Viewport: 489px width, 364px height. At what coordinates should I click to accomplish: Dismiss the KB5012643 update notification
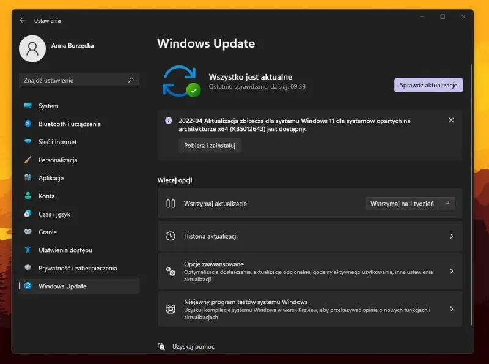click(x=451, y=121)
